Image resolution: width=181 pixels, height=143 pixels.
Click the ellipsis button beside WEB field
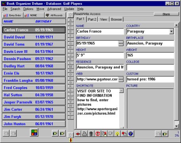coord(121,79)
